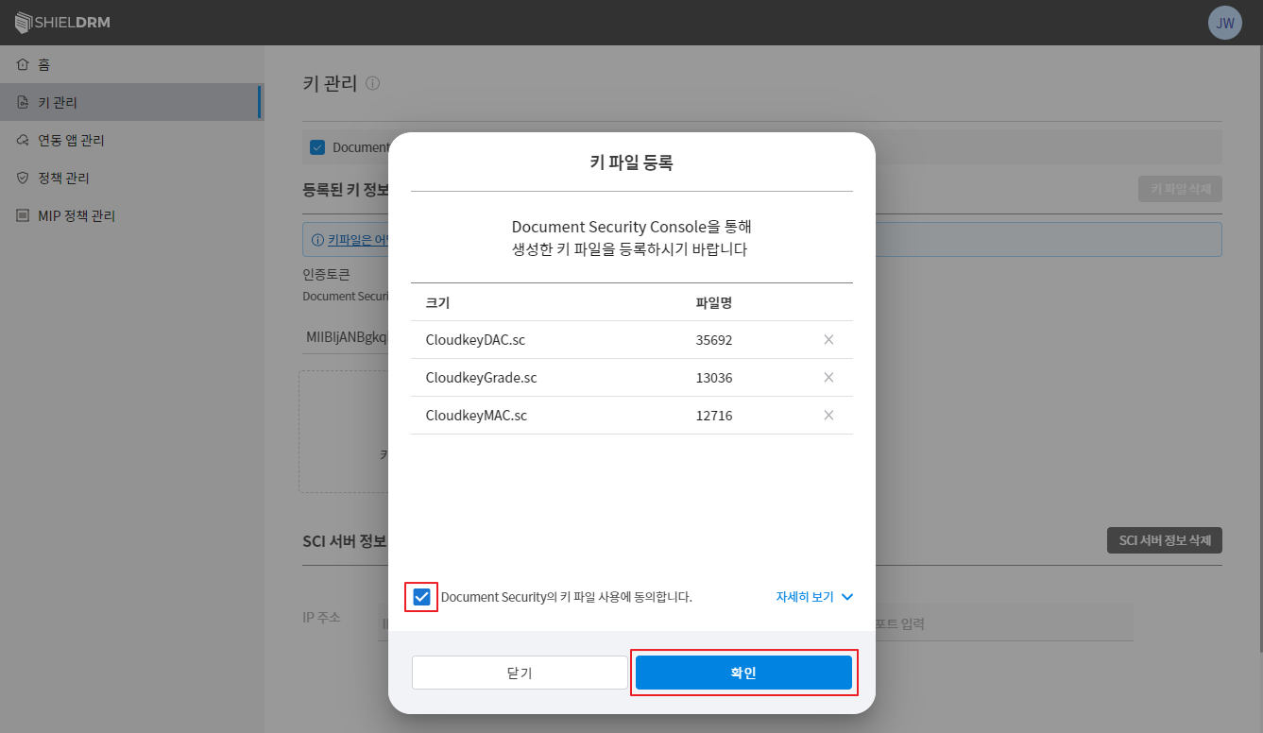Viewport: 1263px width, 733px height.
Task: Click the 닫기 close button
Action: click(520, 673)
